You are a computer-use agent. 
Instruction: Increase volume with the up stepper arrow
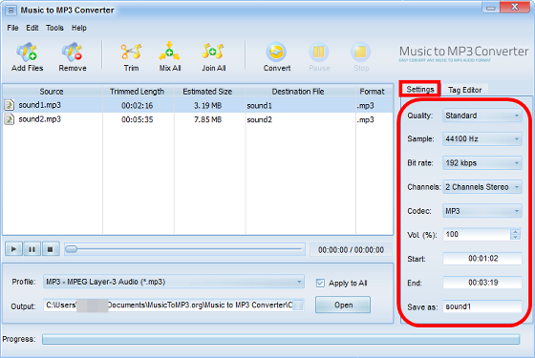point(516,231)
